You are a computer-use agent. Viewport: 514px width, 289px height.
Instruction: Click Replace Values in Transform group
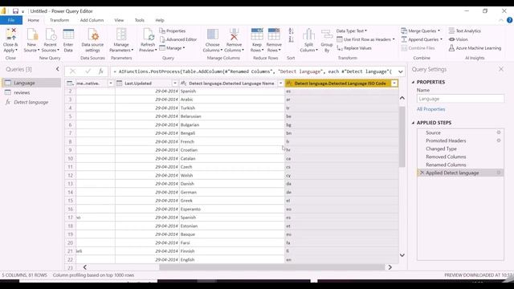pyautogui.click(x=354, y=48)
